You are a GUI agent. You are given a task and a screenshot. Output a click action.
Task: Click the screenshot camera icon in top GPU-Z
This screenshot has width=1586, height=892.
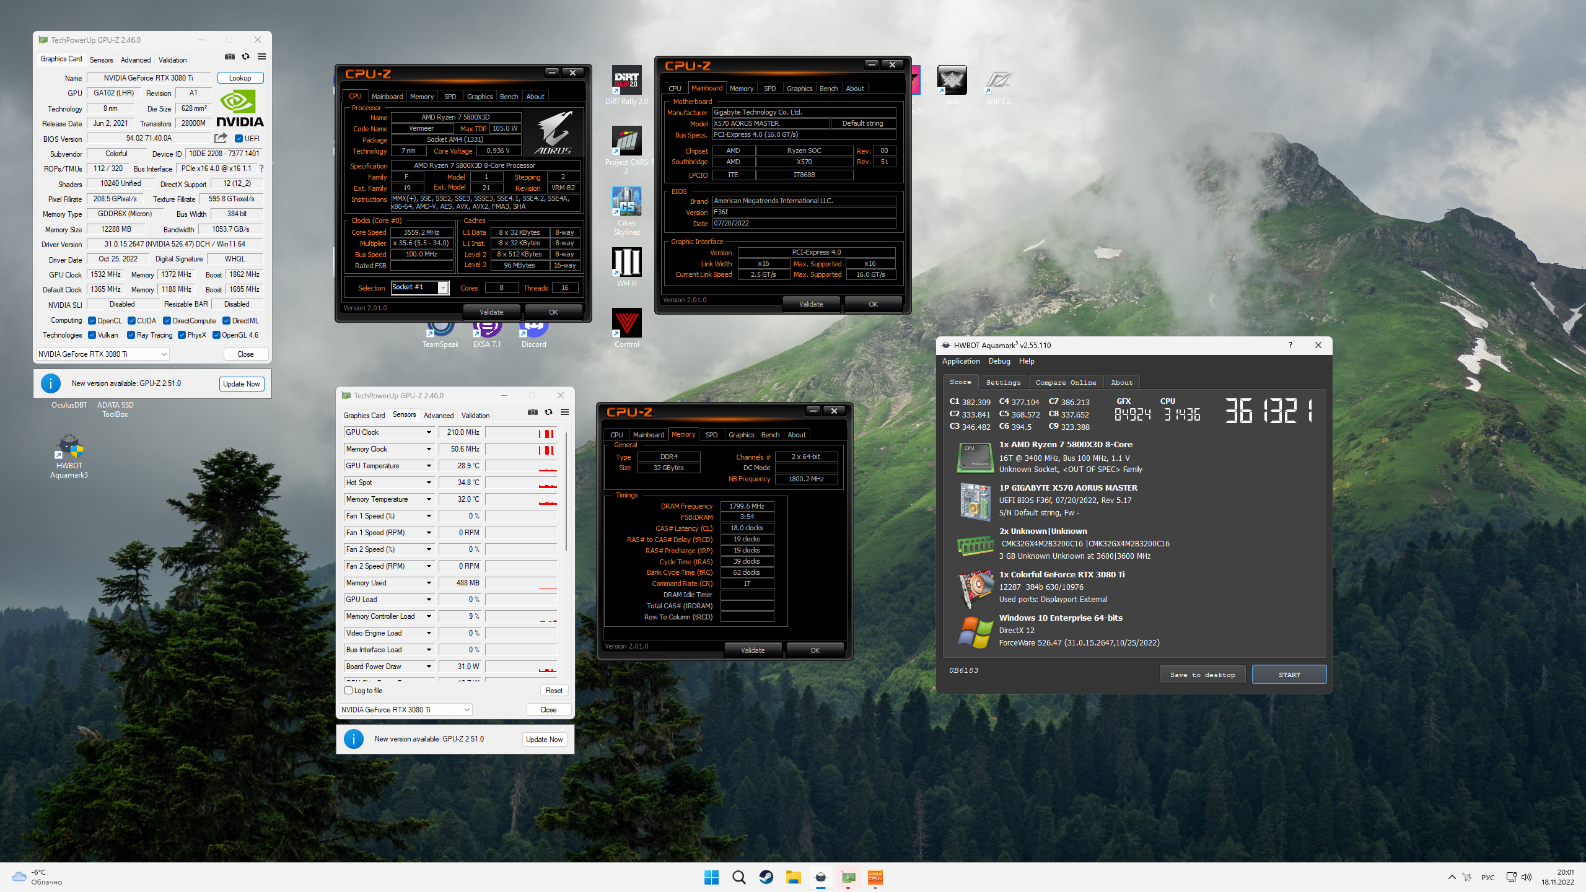[230, 56]
